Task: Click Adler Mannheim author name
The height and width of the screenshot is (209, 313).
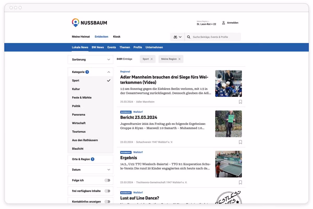Action: click(x=145, y=102)
